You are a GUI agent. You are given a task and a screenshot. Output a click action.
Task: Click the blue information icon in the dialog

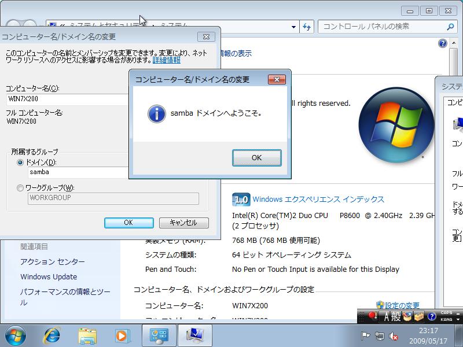click(x=156, y=113)
